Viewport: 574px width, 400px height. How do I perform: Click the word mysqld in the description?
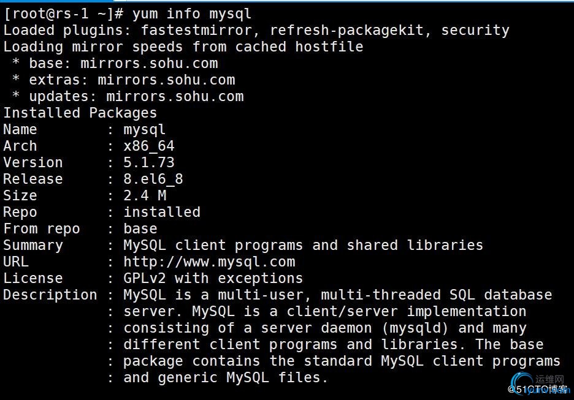415,328
